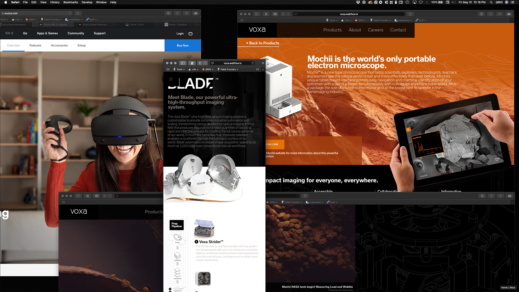Show tab overview in Oculus window

[187, 13]
